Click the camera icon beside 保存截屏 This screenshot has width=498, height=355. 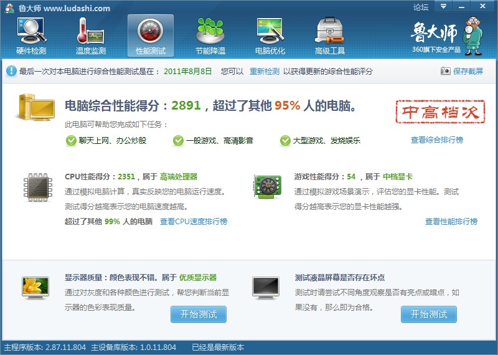[x=445, y=70]
